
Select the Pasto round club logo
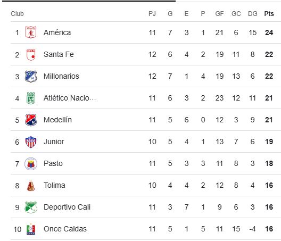point(31,164)
